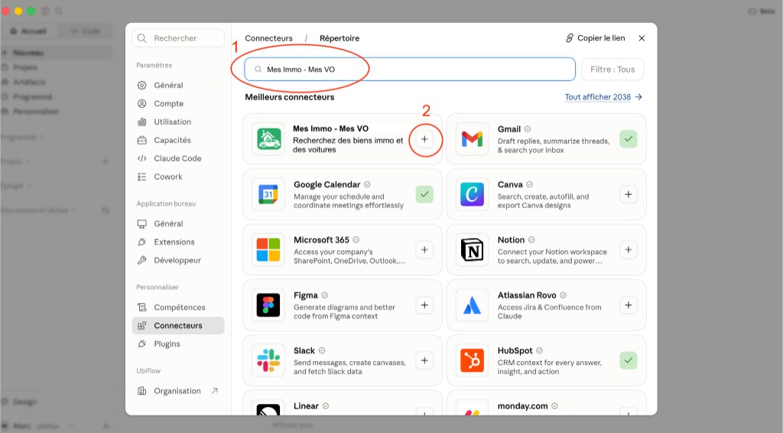
Task: Add the Notion connector
Action: pos(629,249)
